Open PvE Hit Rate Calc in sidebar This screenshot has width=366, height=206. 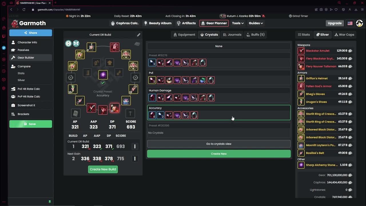pos(31,89)
